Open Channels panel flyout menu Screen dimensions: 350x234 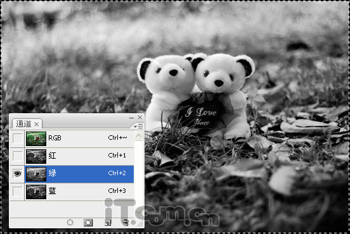(x=139, y=126)
